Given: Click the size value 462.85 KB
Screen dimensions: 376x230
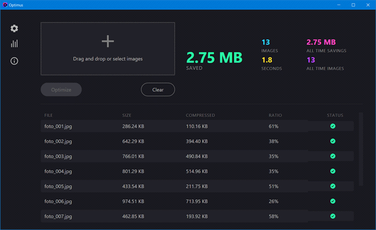Looking at the screenshot, I should [133, 216].
